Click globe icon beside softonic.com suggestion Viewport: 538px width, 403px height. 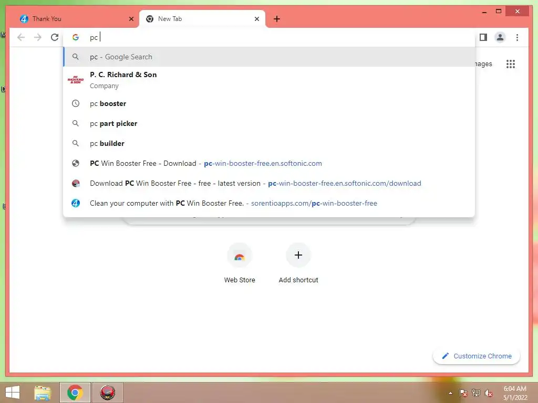point(76,164)
